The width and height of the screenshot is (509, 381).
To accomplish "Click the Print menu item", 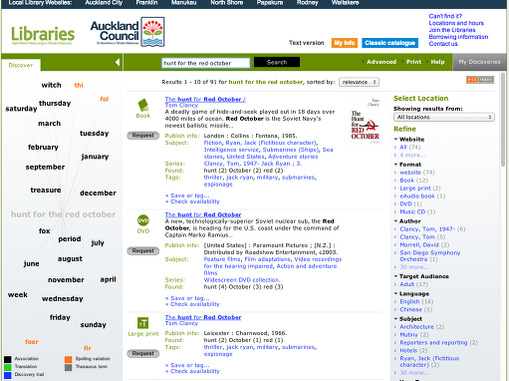I will click(413, 62).
